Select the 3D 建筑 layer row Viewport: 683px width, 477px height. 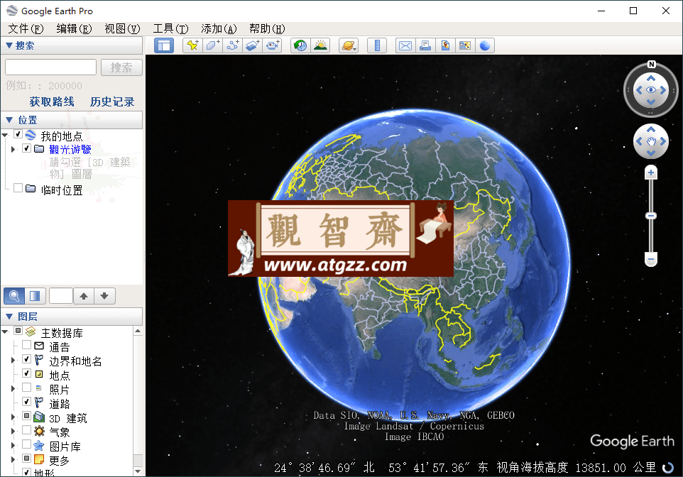tap(68, 418)
